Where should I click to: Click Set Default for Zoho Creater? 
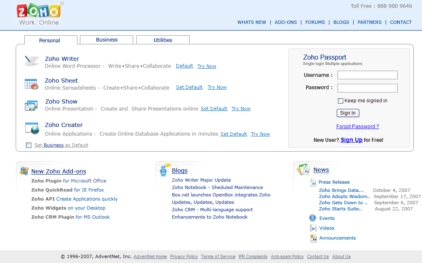point(234,134)
